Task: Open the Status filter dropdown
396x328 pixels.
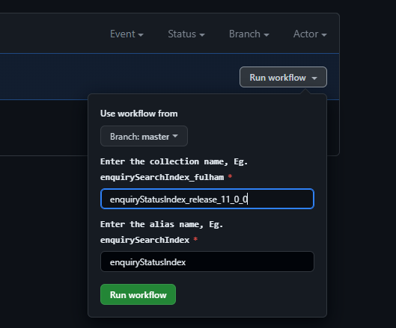Action: tap(186, 34)
